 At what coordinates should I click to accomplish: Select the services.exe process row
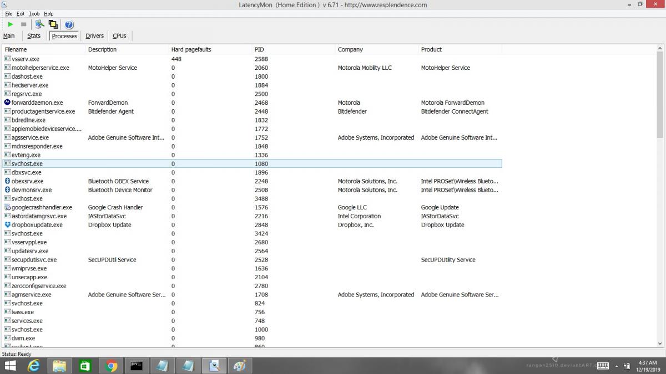pos(252,321)
